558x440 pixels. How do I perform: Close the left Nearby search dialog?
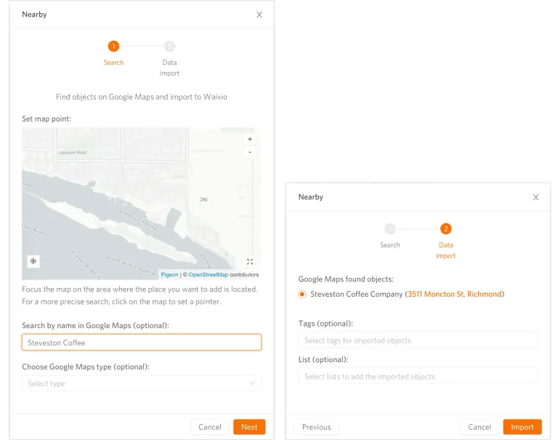(259, 15)
